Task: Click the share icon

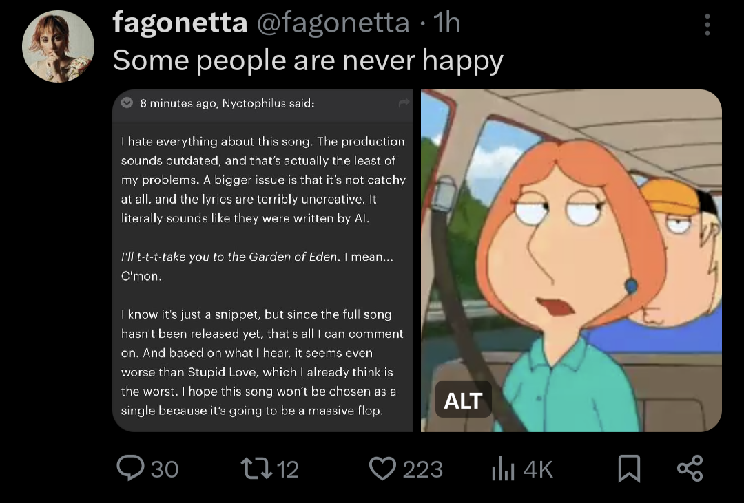Action: coord(690,469)
